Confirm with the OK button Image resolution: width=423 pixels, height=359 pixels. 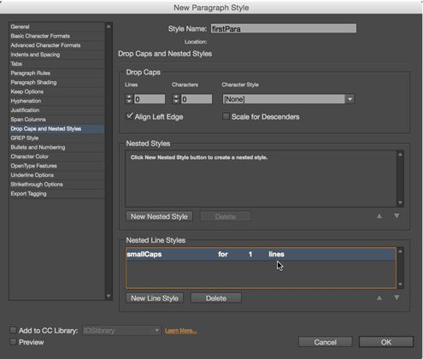point(386,342)
